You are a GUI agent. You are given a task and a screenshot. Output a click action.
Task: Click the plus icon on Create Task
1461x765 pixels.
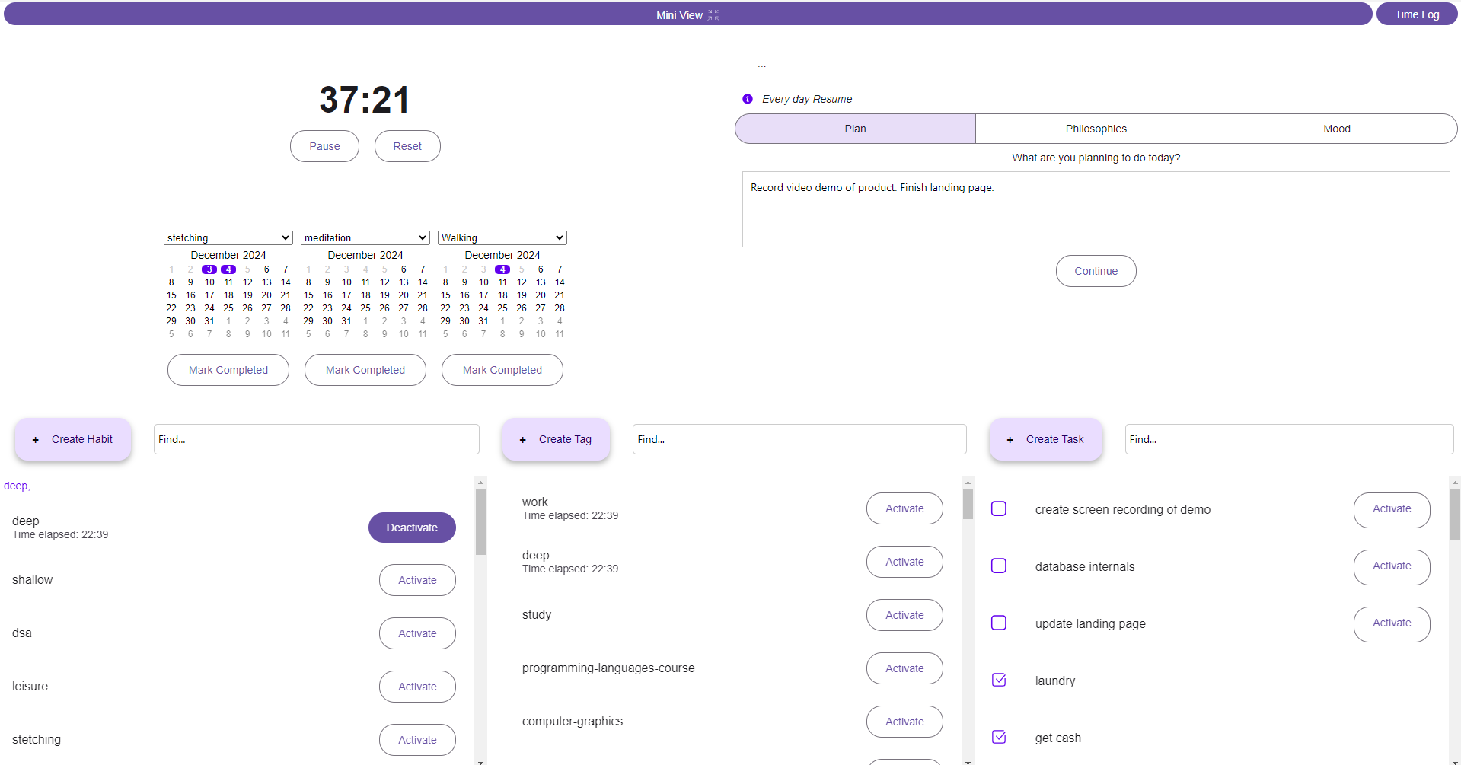[1010, 440]
